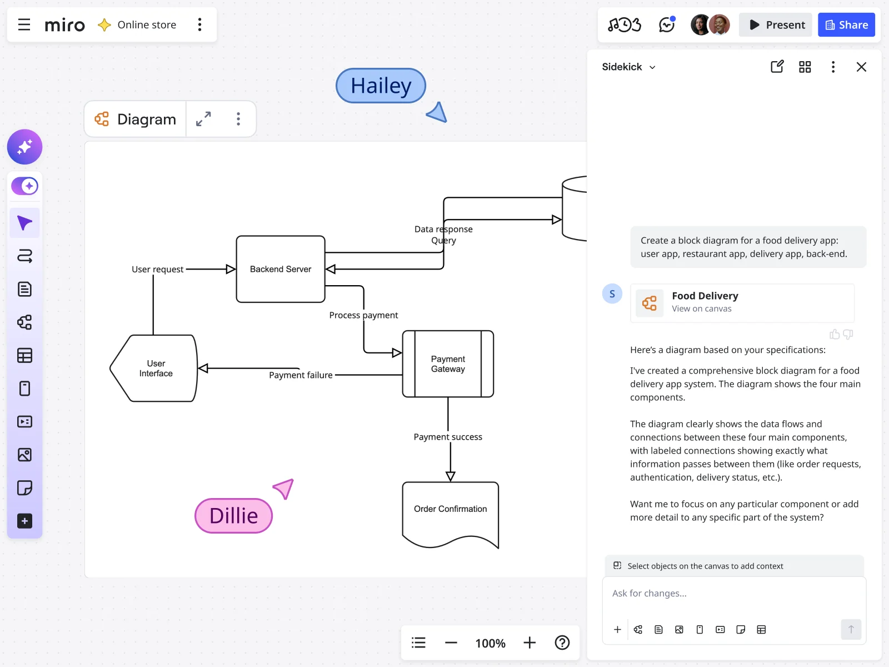Open Sidekick in a new window
Viewport: 889px width, 667px height.
click(x=777, y=67)
